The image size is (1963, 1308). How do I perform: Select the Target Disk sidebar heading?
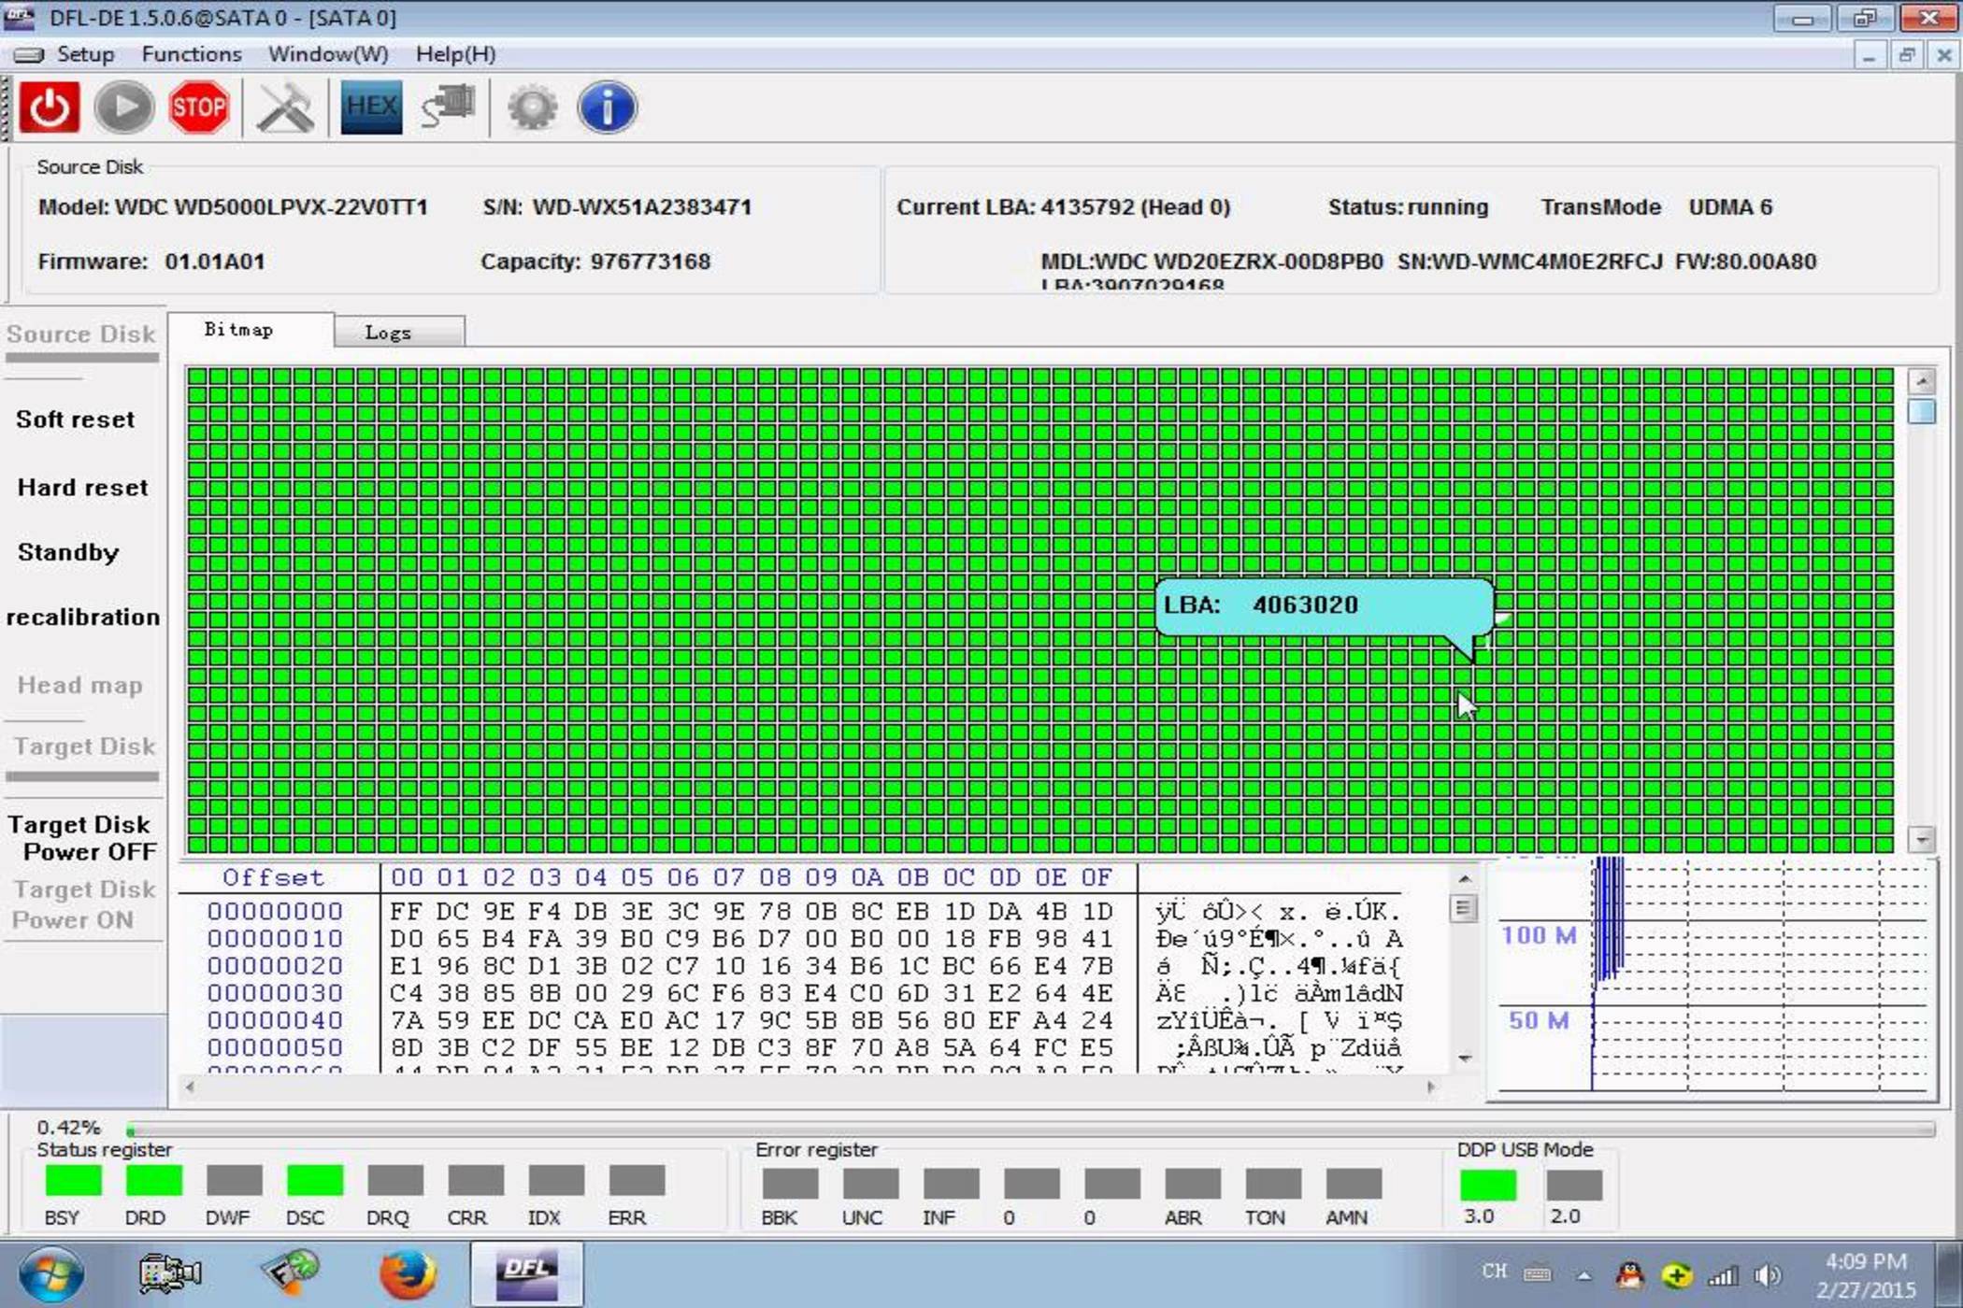[84, 746]
